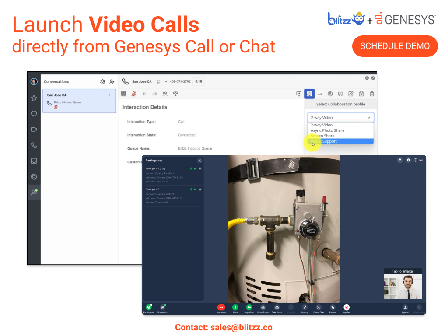The height and width of the screenshot is (336, 448).
Task: Toggle Participant 2 microphone indicator
Action: (x=191, y=189)
